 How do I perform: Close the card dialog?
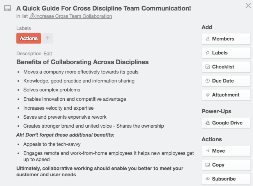(x=248, y=5)
